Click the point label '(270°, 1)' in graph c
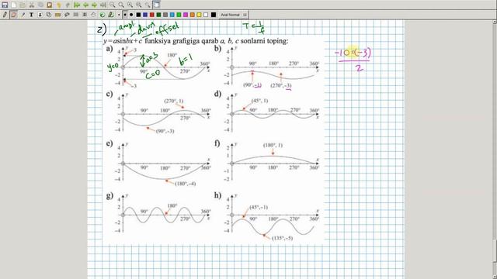The width and height of the screenshot is (497, 279). pos(173,102)
